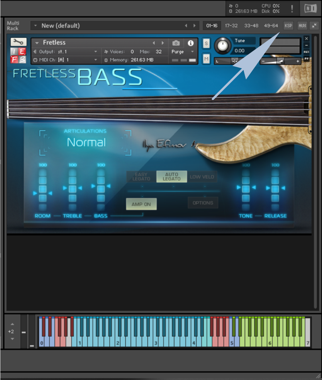Toggle small AUX button on instrument
Screen dimensions: 322x380
(307, 52)
